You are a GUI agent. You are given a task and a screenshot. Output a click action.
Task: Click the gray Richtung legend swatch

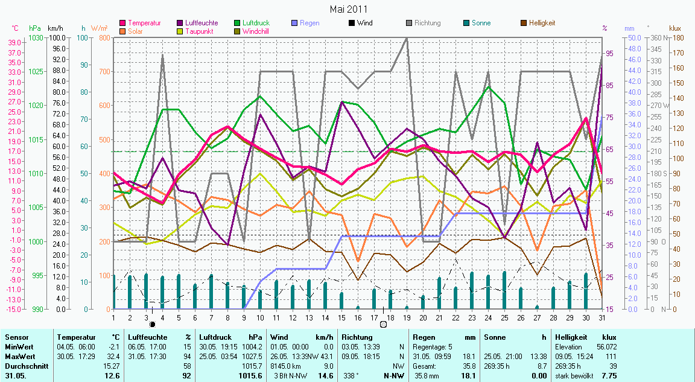point(409,23)
